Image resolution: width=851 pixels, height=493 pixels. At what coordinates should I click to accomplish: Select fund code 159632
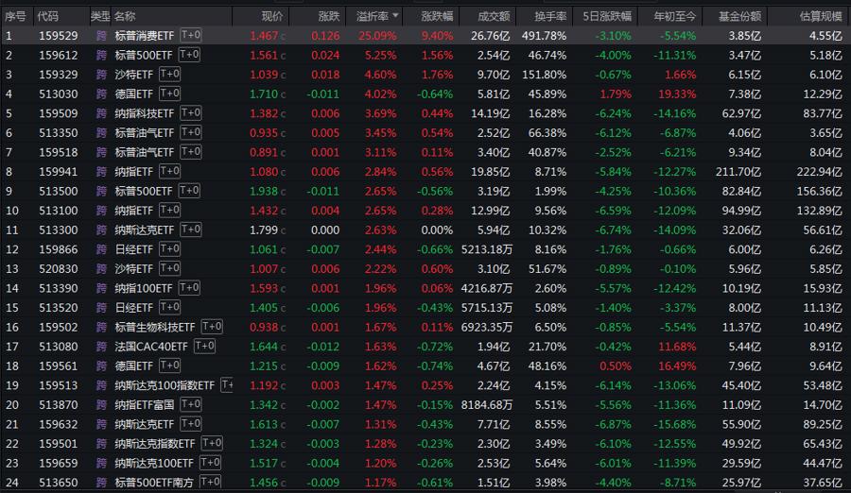pyautogui.click(x=58, y=424)
